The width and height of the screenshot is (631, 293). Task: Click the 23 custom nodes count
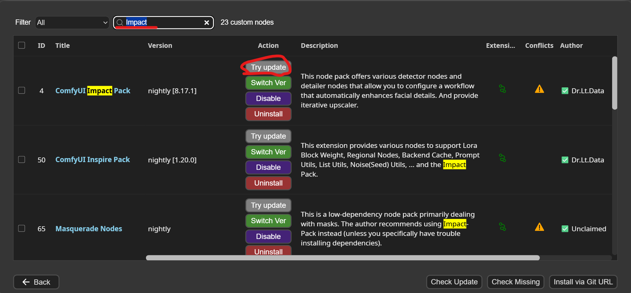click(247, 22)
